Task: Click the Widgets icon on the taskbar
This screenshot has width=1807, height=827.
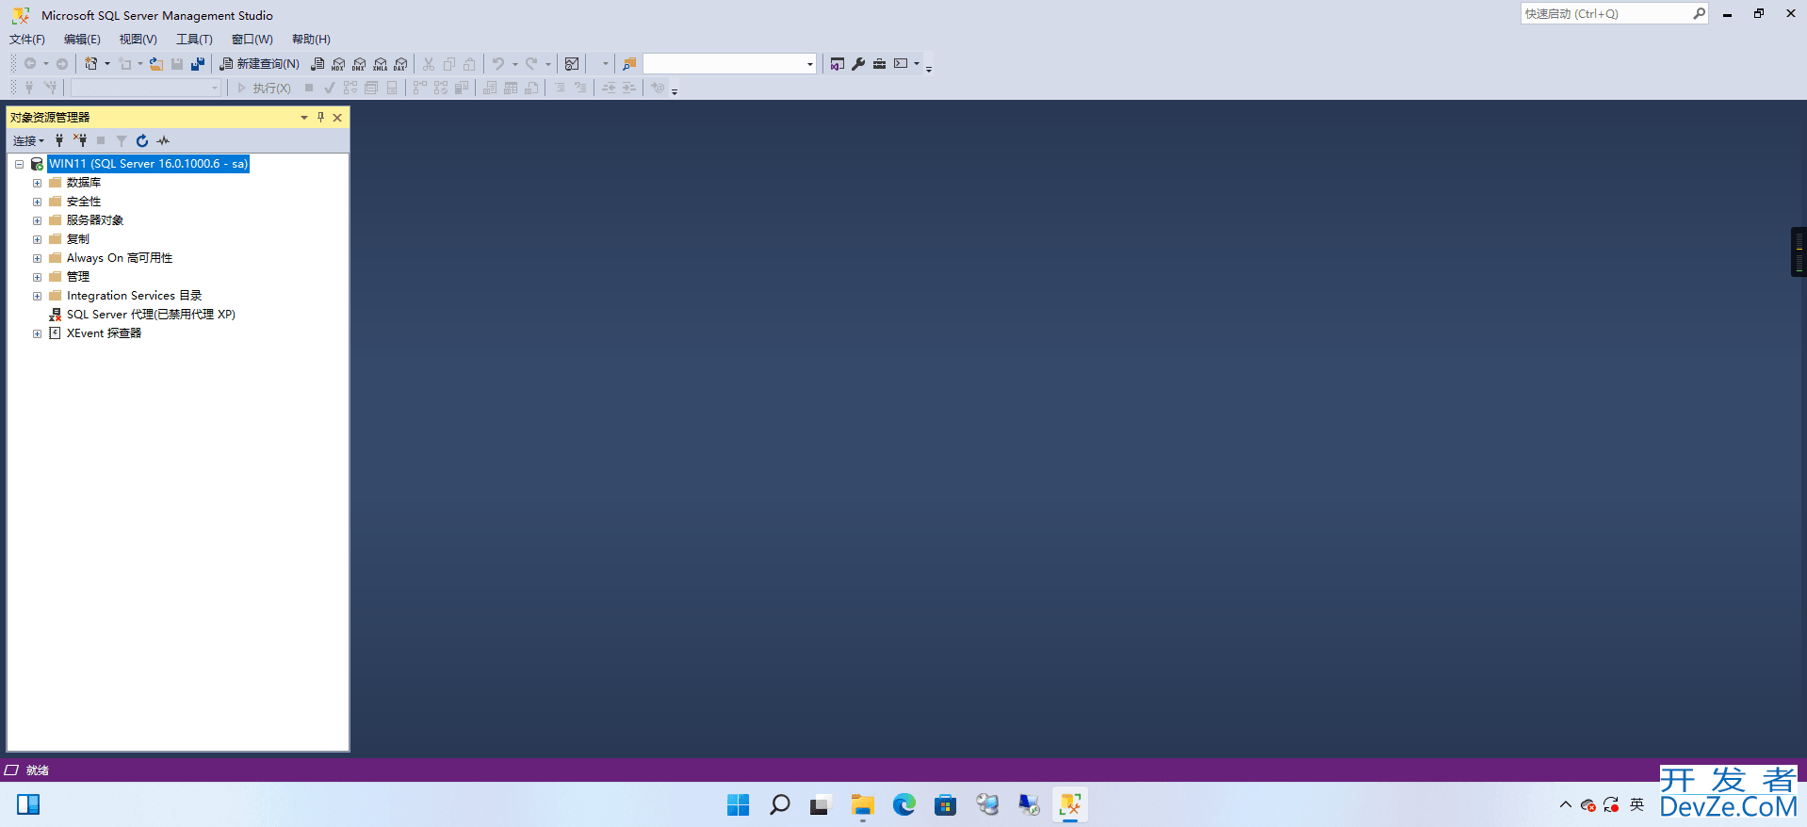Action: (x=28, y=805)
